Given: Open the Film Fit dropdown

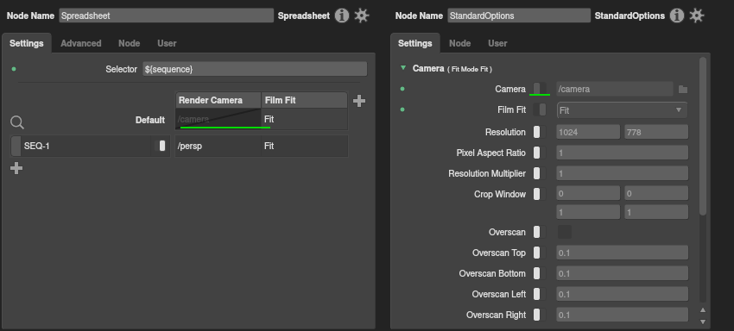Looking at the screenshot, I should point(622,110).
